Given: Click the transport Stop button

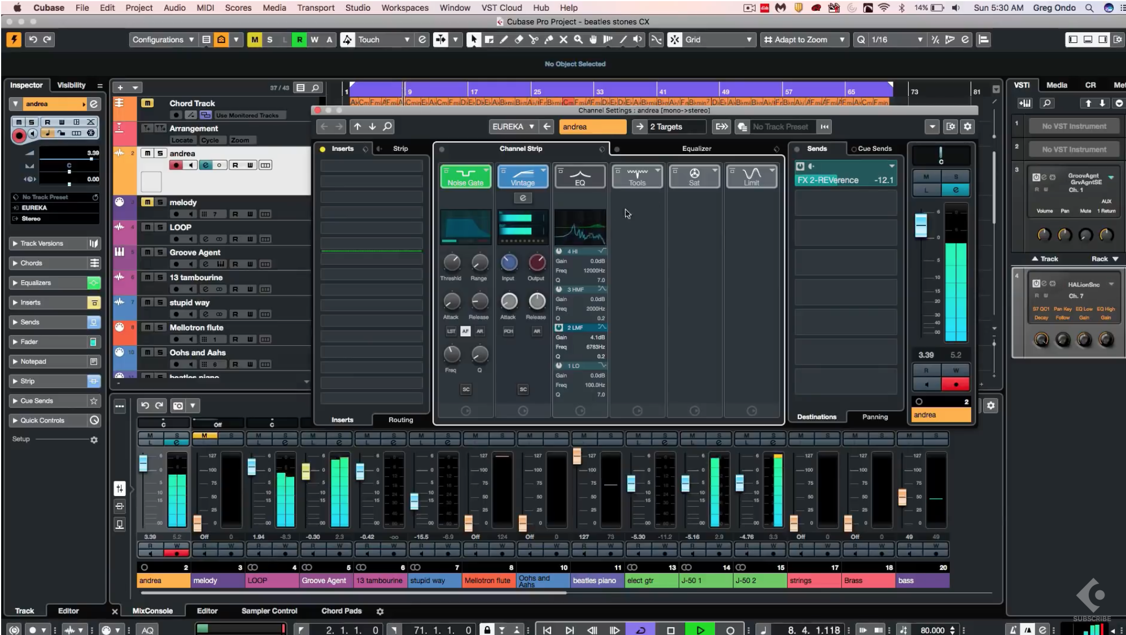Looking at the screenshot, I should [671, 630].
